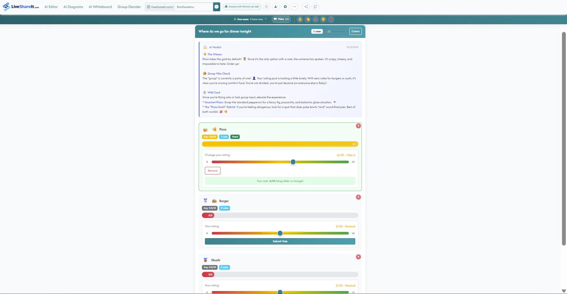The image size is (567, 294).
Task: Toggle the Video 2/2 button
Action: (281, 19)
